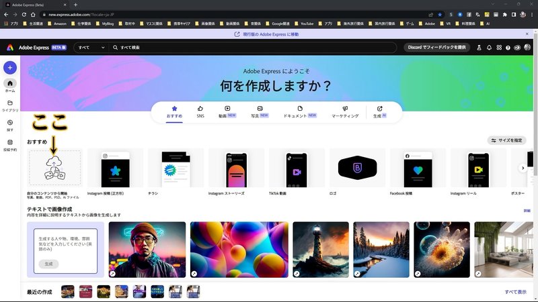This screenshot has width=538, height=302.
Task: Open the 投稿予約 scheduler in sidebar
Action: [10, 145]
